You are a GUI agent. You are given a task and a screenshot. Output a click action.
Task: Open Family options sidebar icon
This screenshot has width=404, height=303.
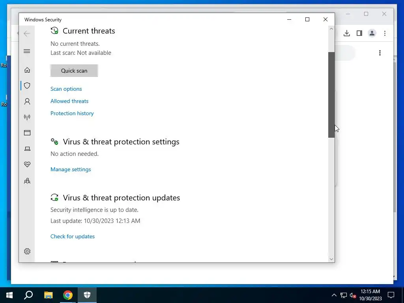click(x=27, y=181)
